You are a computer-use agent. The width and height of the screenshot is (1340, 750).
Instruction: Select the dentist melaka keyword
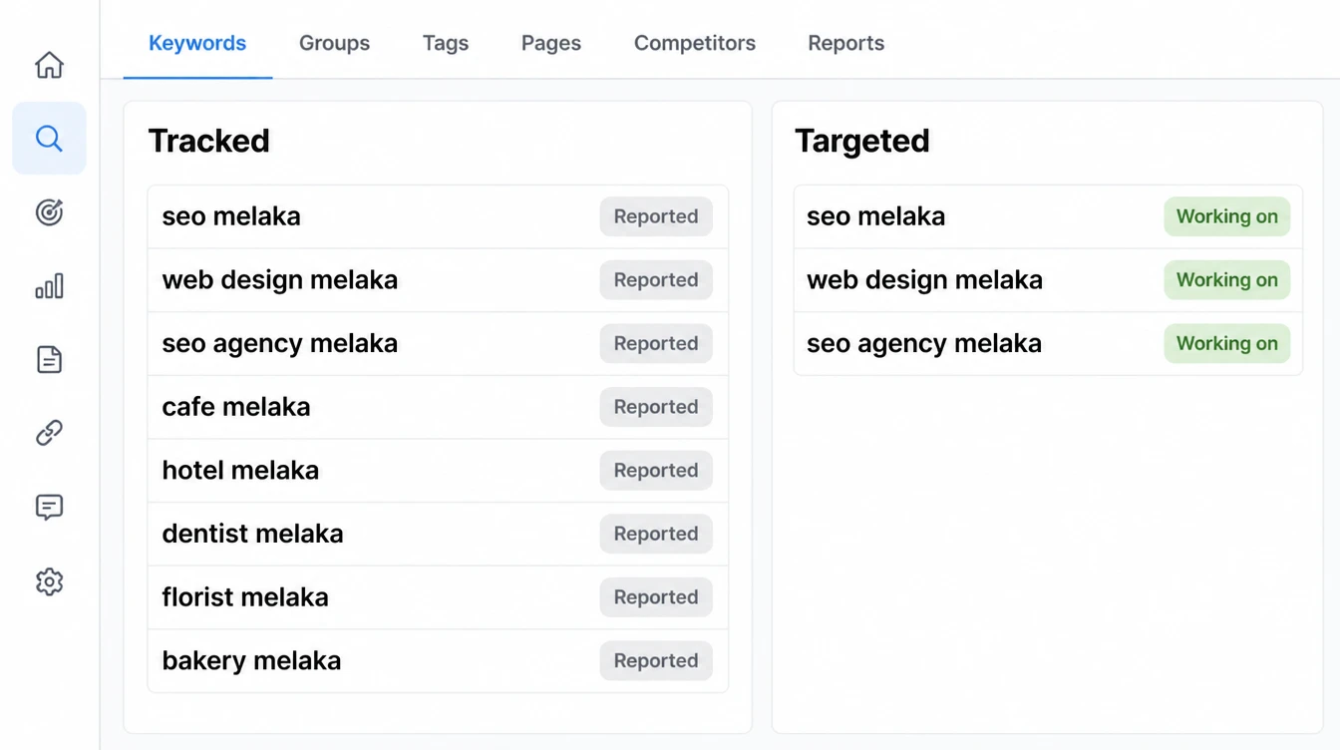(x=252, y=534)
